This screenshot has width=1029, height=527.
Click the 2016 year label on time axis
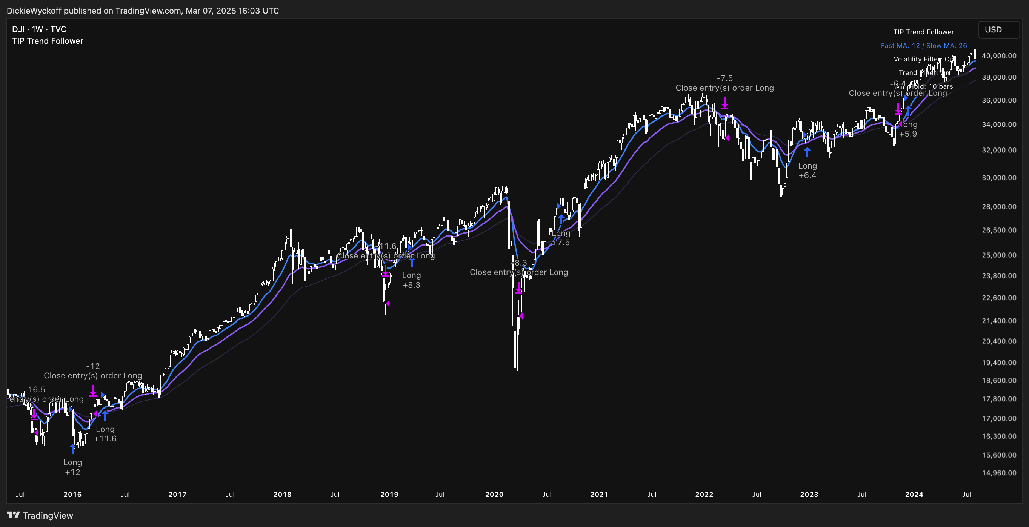pyautogui.click(x=72, y=494)
